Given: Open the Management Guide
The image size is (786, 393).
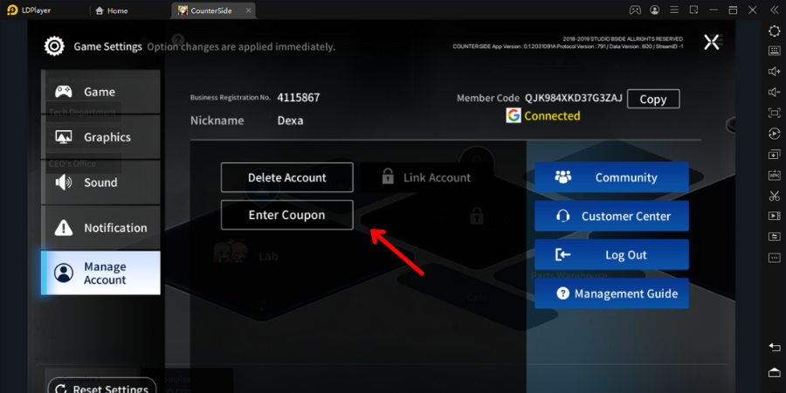Looking at the screenshot, I should point(611,293).
